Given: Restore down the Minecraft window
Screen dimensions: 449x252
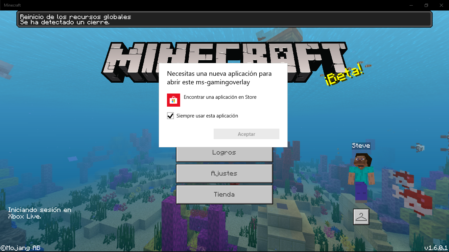Looking at the screenshot, I should 426,5.
